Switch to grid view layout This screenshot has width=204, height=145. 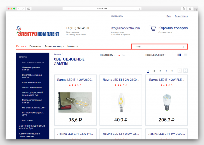coord(179,55)
